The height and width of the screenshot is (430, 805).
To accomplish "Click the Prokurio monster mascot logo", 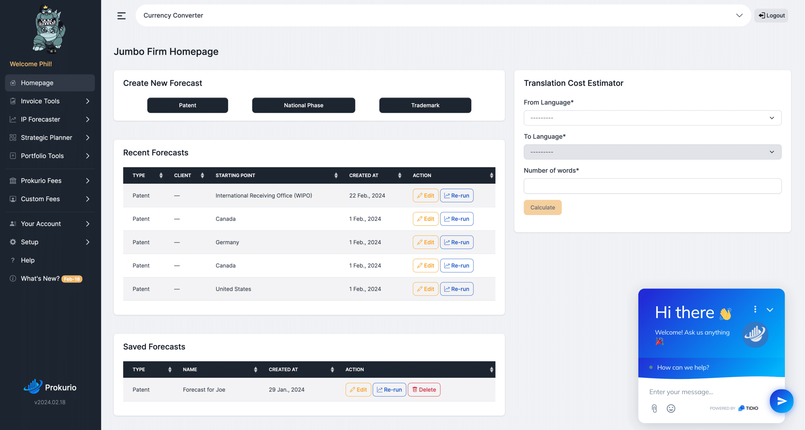I will (x=49, y=29).
